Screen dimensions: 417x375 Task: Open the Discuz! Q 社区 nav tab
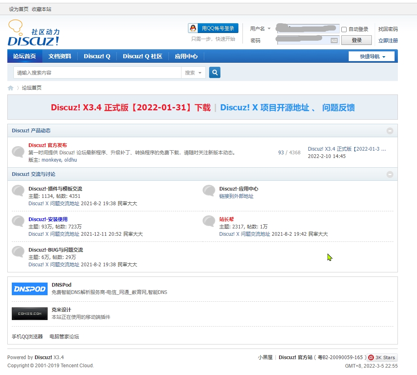point(142,56)
